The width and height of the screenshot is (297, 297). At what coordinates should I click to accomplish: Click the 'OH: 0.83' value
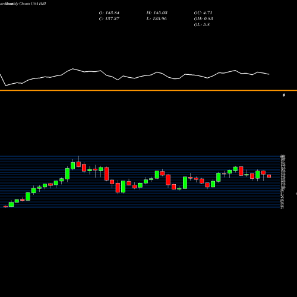pos(203,19)
